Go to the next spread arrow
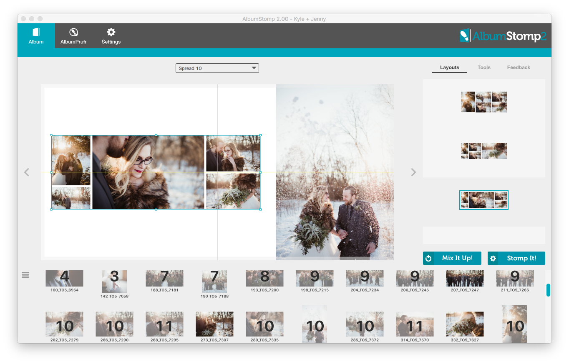Image resolution: width=569 pixels, height=364 pixels. click(413, 172)
